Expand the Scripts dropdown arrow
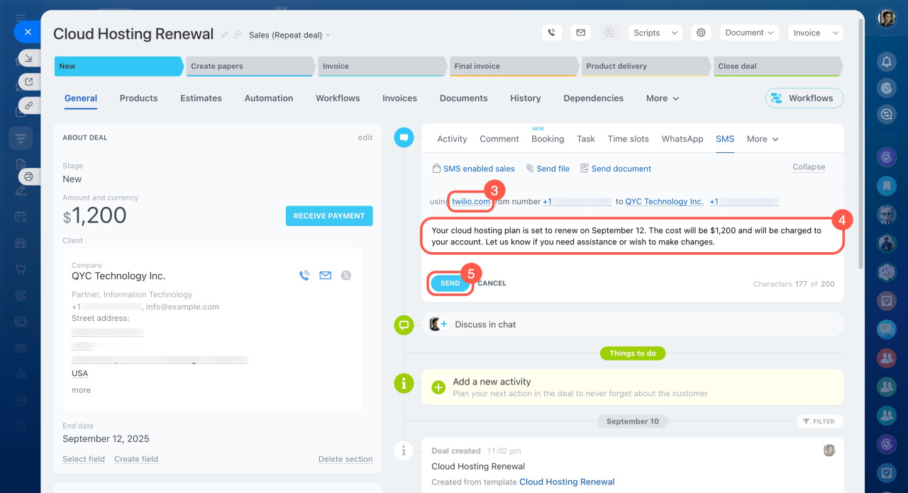The width and height of the screenshot is (908, 493). pyautogui.click(x=674, y=33)
